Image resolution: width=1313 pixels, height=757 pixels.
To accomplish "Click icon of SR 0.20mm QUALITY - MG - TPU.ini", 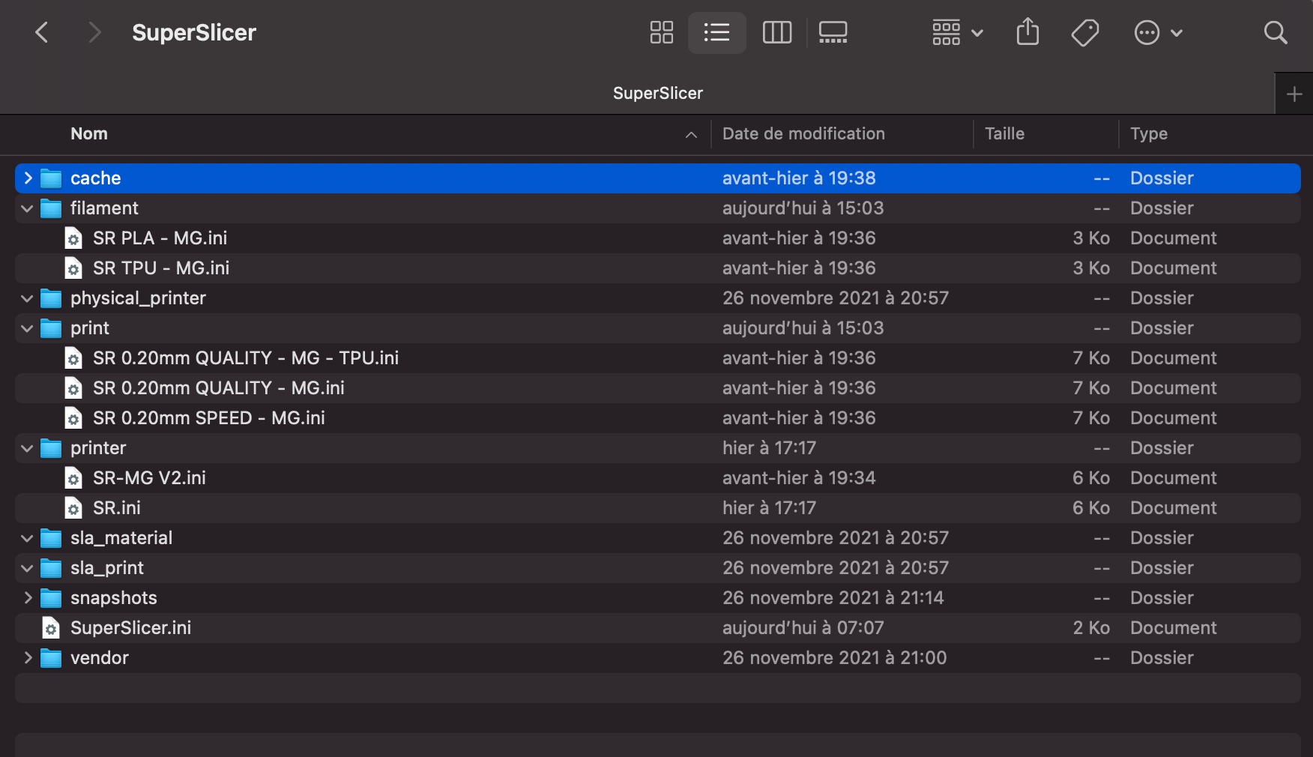I will point(73,358).
